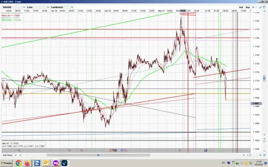Click the blue help tray icon
Viewport: 268px width, 167px height.
[x=229, y=163]
